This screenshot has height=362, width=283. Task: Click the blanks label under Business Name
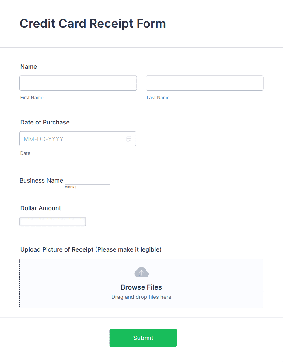[71, 187]
